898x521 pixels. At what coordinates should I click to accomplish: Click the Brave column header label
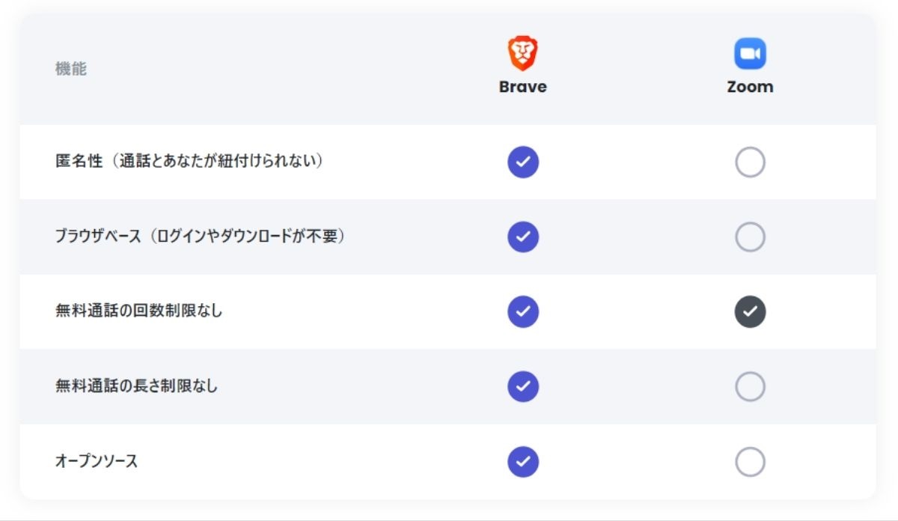point(523,87)
